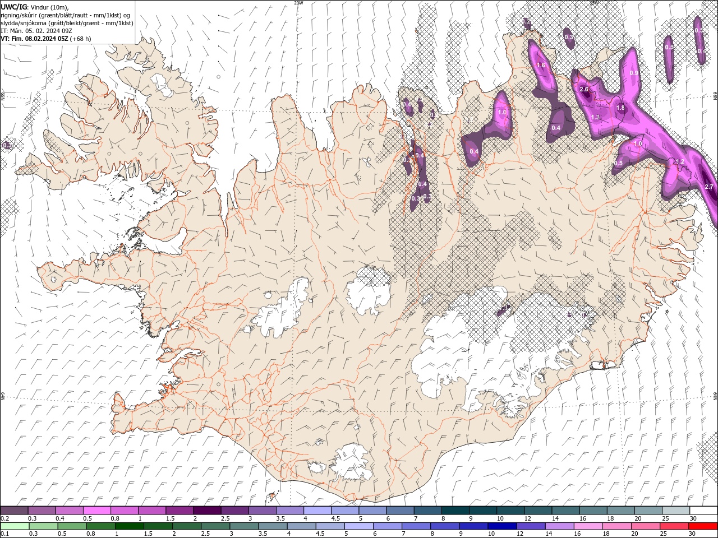Click the UWC/IG Vindur (10m) title text
Screen dimensions: 718x538
[x=34, y=7]
